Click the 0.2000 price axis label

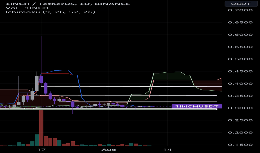tap(240, 132)
